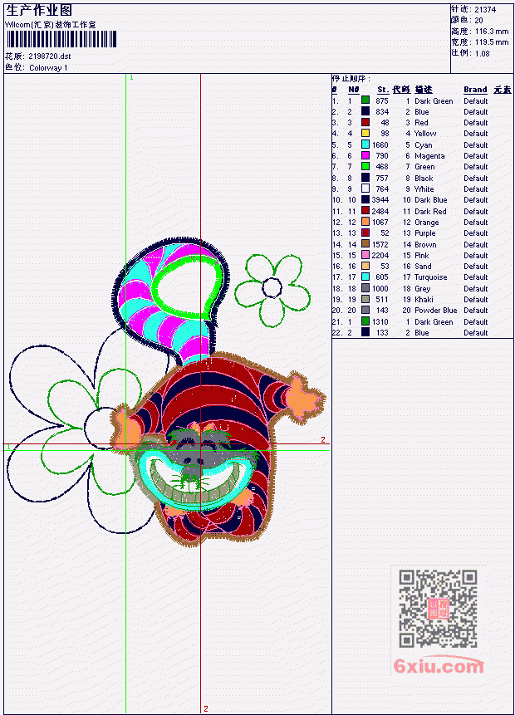
Task: Select the Blue swatch beside 834 stitches
Action: 365,111
